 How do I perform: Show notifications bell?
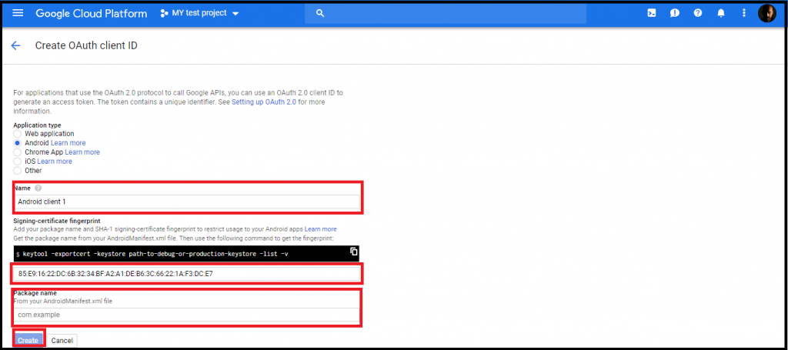[x=720, y=13]
